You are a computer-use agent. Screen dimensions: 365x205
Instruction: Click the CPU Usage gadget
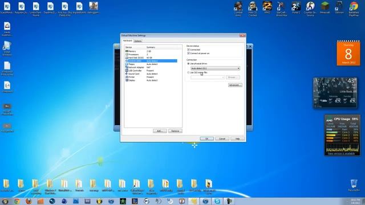click(x=342, y=135)
